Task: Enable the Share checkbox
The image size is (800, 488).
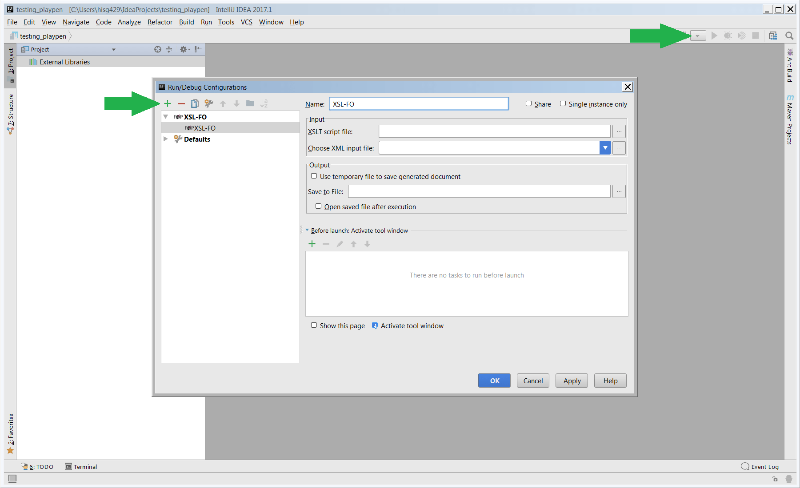Action: pos(529,103)
